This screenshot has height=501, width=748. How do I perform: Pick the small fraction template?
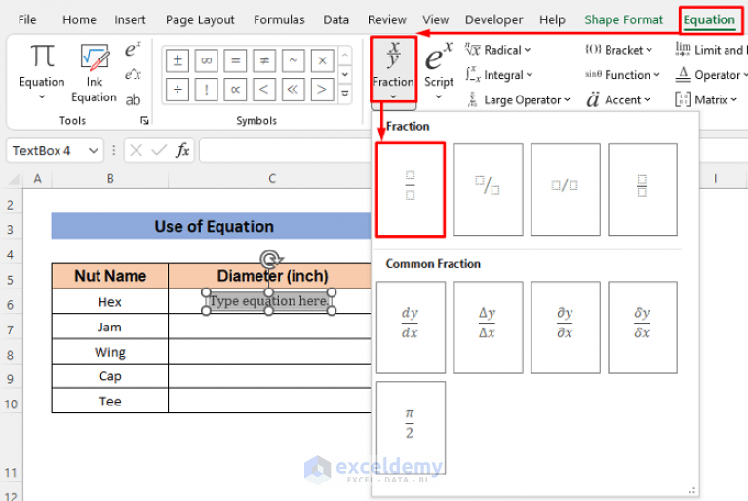(x=643, y=189)
